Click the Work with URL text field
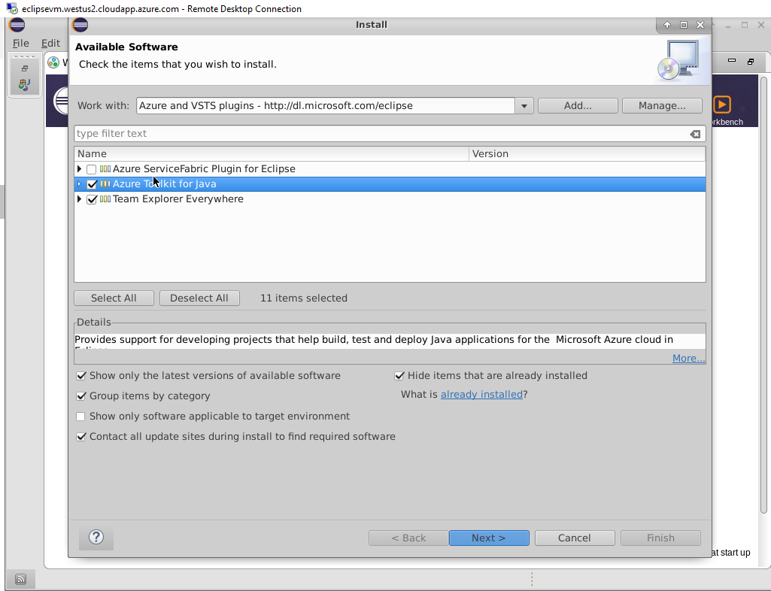The height and width of the screenshot is (591, 771). [326, 106]
